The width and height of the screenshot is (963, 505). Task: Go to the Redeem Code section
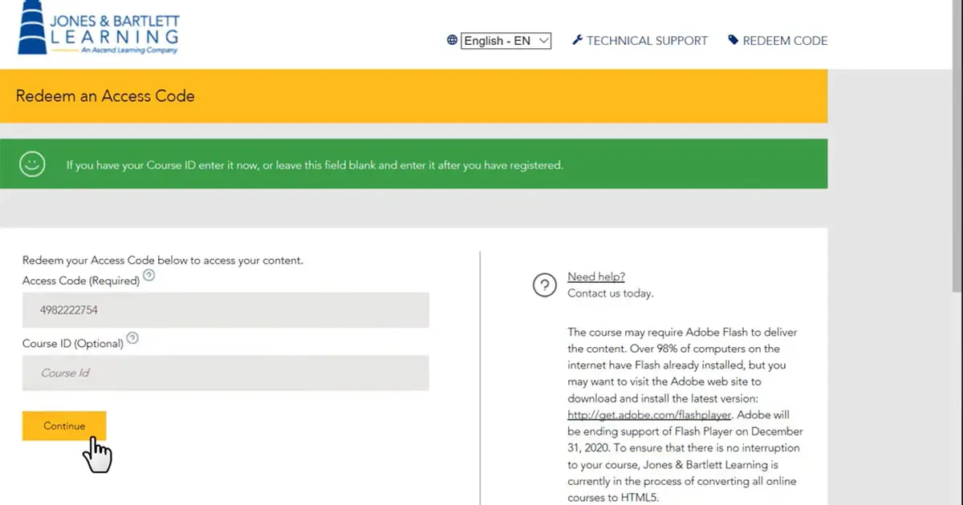click(785, 40)
